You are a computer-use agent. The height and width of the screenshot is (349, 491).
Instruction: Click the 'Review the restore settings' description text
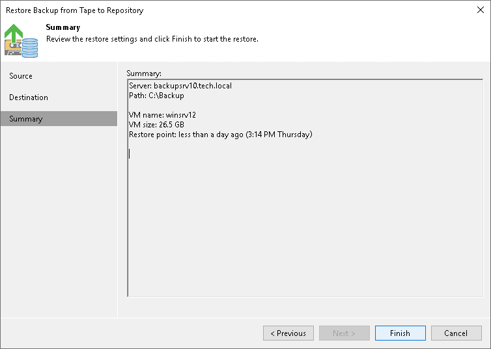pyautogui.click(x=152, y=39)
